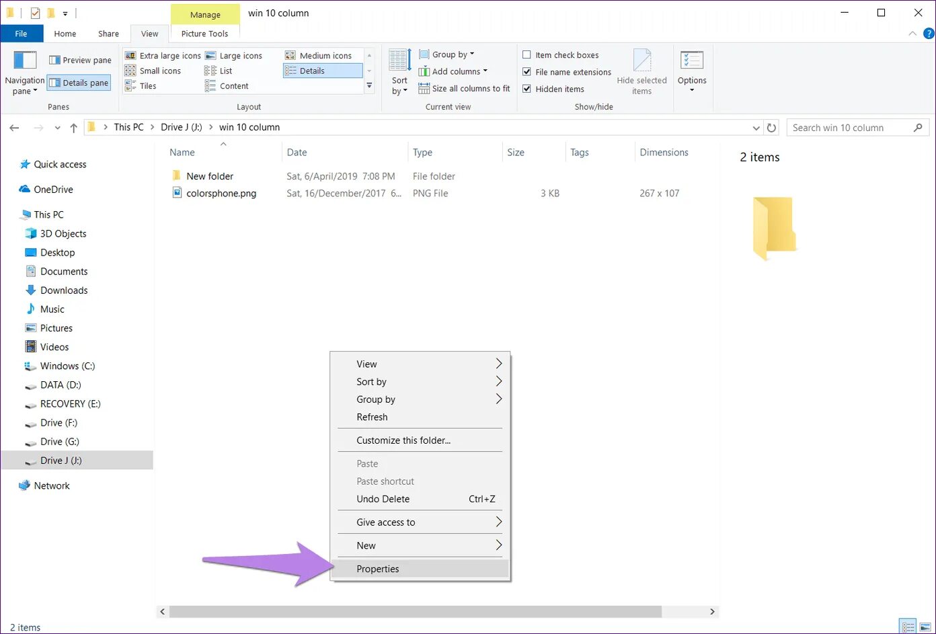Image resolution: width=936 pixels, height=634 pixels.
Task: Choose Small icons layout
Action: point(153,71)
